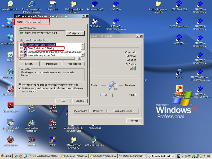Open GDRaisGenérico7 shortcut
Screen dimensions: 212x159
(x=95, y=142)
